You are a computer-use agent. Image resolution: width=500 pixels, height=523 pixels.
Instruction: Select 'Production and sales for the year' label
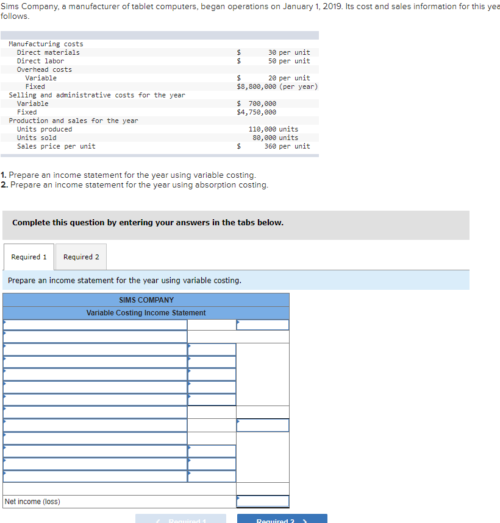[x=73, y=121]
